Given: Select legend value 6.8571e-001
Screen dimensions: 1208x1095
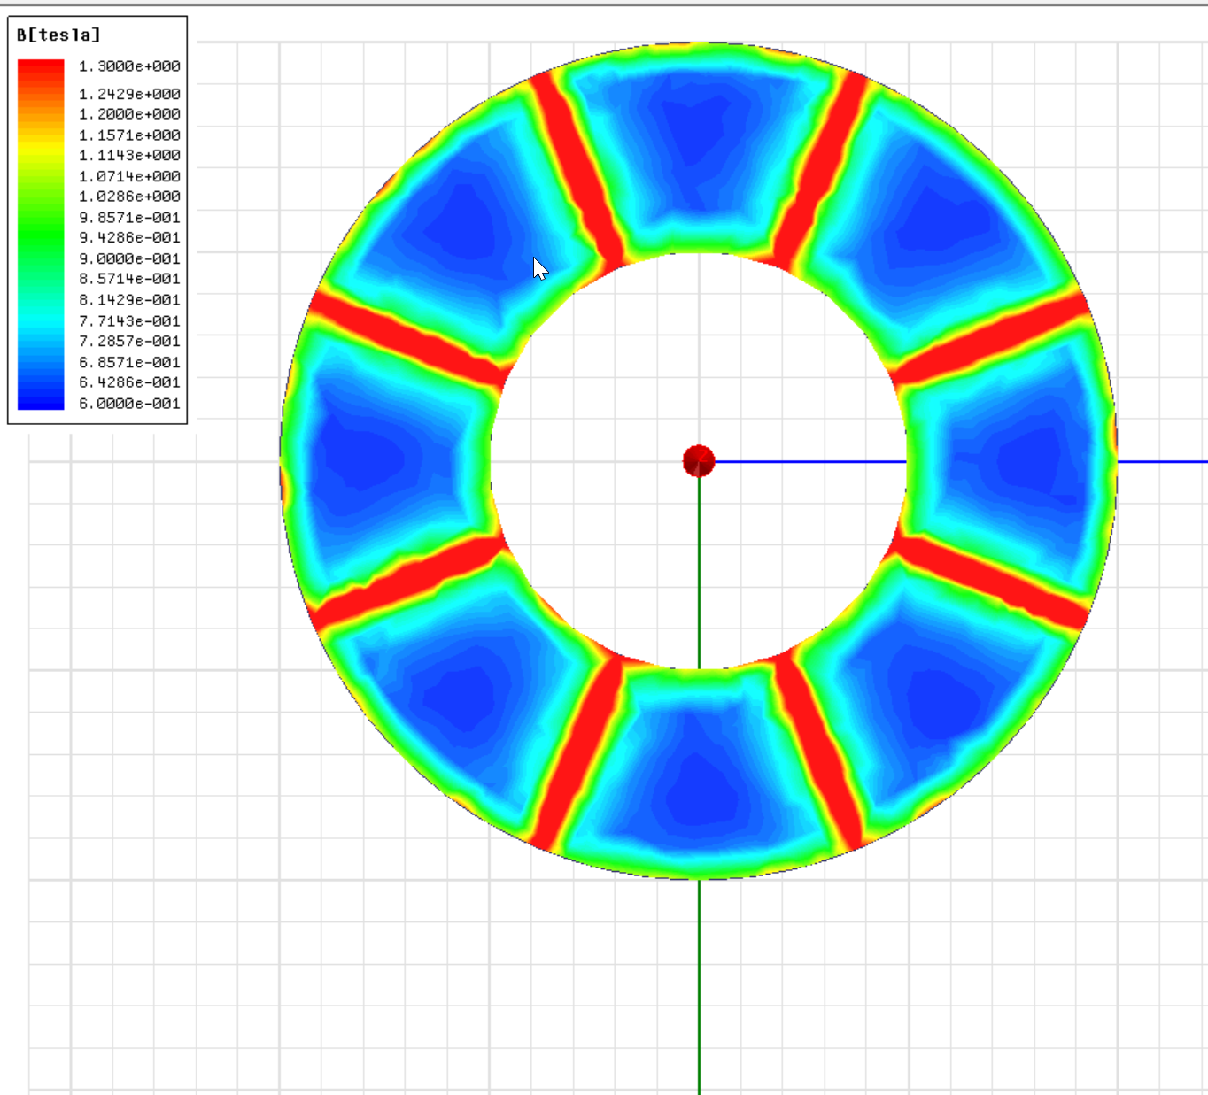Looking at the screenshot, I should pos(129,362).
